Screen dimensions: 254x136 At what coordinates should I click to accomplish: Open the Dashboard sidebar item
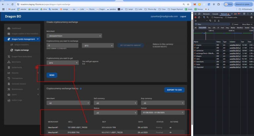click(16, 28)
